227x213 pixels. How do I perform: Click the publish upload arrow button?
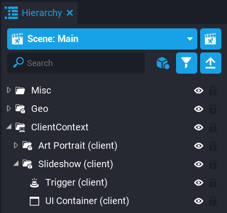tap(210, 63)
